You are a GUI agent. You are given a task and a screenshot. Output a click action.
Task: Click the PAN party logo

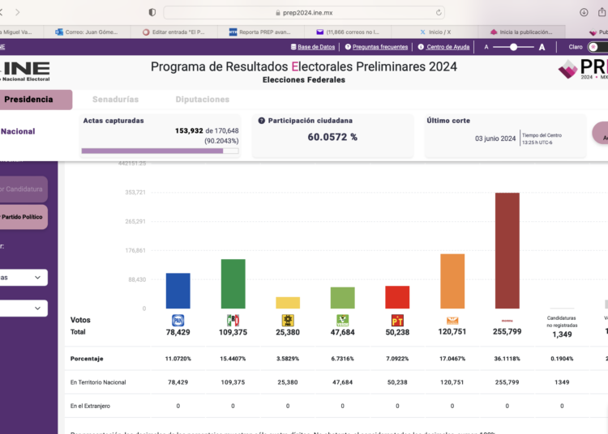178,321
